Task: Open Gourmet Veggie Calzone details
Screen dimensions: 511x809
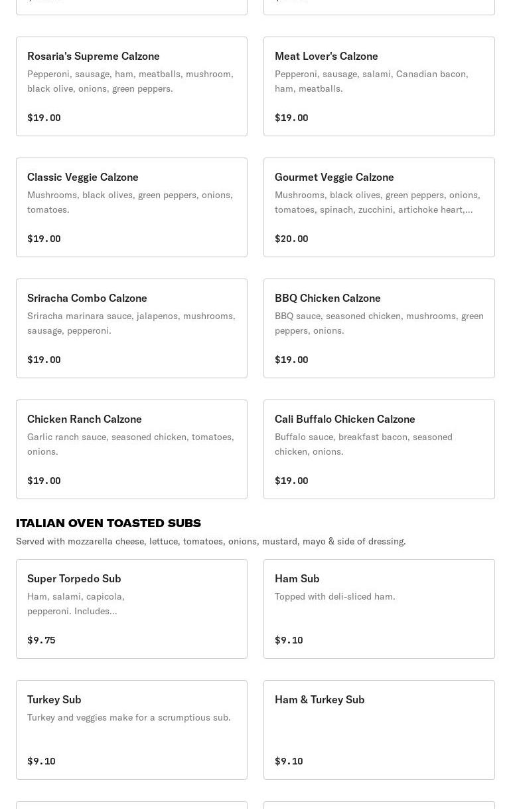Action: coord(379,207)
